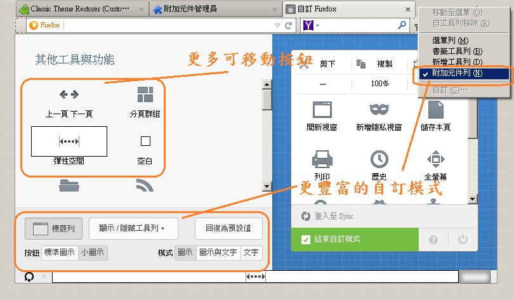Click scroll down arrow of menu panel
514x300 pixels.
472,199
